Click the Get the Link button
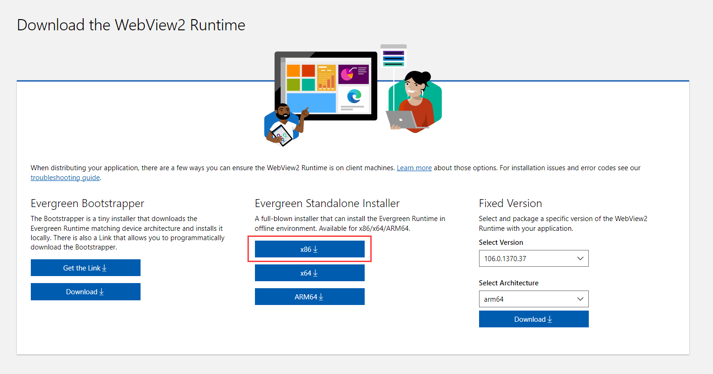 (x=85, y=268)
